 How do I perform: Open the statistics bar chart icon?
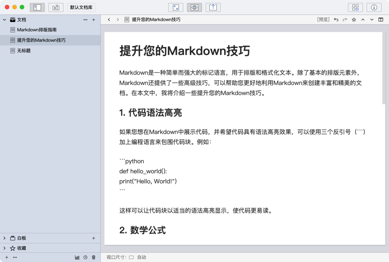(77, 257)
